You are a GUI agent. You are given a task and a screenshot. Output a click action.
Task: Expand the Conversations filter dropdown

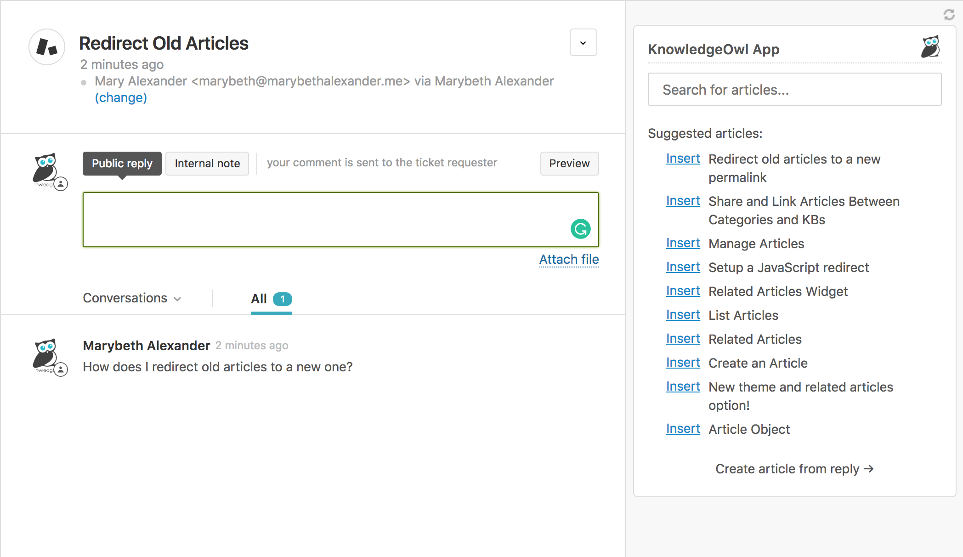(132, 298)
